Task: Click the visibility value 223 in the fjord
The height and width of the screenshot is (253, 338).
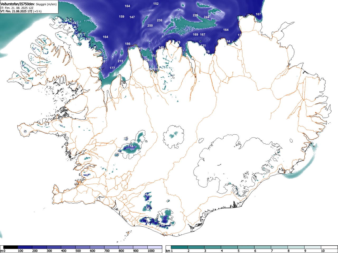Action: pos(147,60)
